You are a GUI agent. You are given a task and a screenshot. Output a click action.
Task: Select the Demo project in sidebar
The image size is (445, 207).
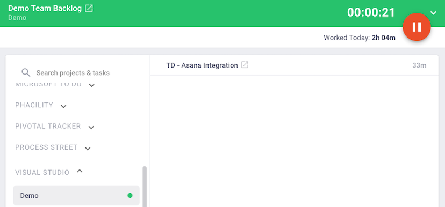(x=76, y=195)
